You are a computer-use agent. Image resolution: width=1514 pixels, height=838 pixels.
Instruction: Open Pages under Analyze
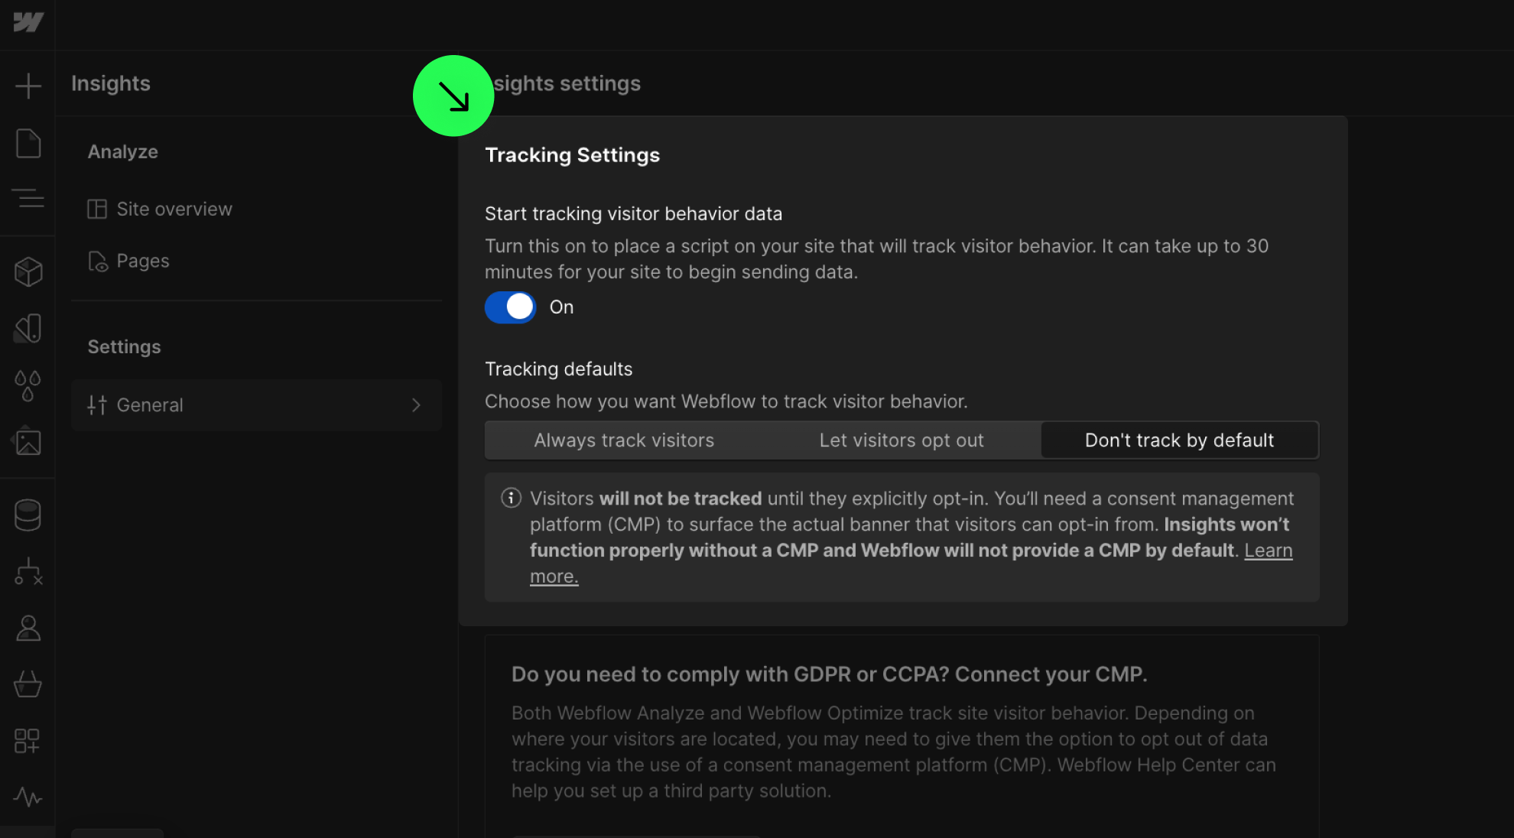point(128,261)
